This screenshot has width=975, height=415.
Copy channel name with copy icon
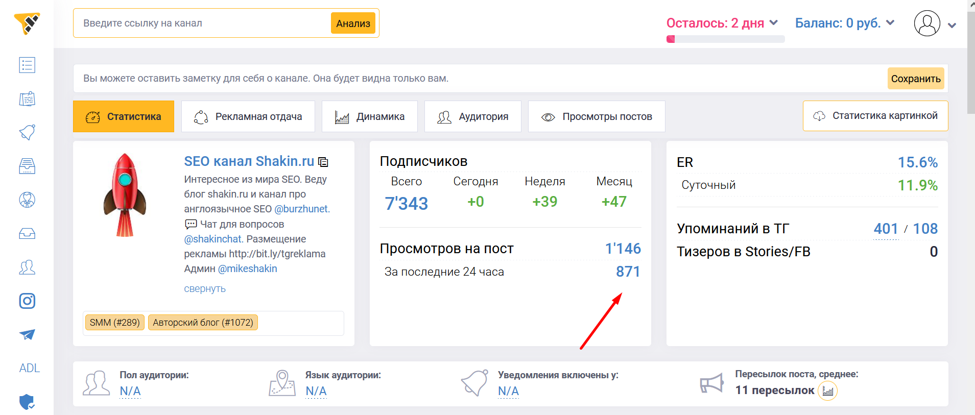pos(323,162)
